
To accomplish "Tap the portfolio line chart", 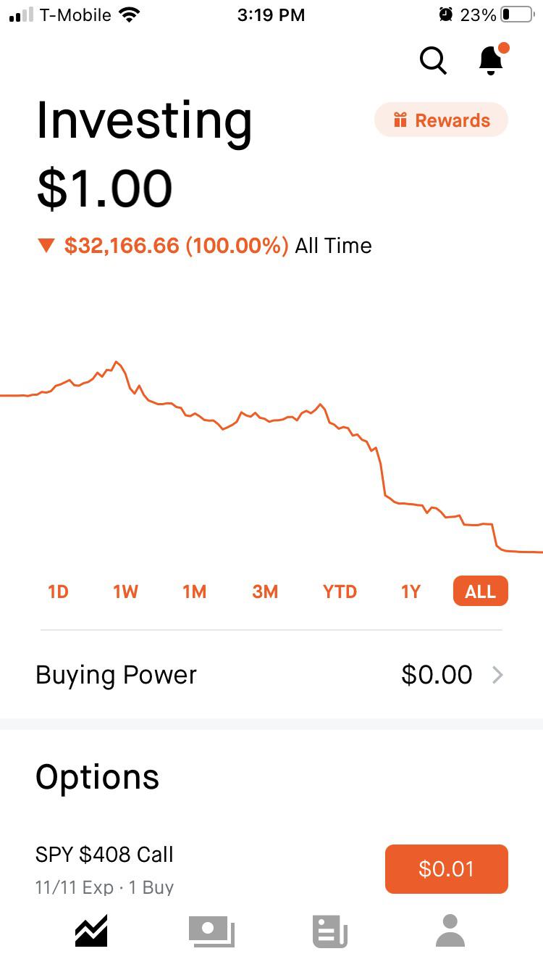I will click(271, 449).
